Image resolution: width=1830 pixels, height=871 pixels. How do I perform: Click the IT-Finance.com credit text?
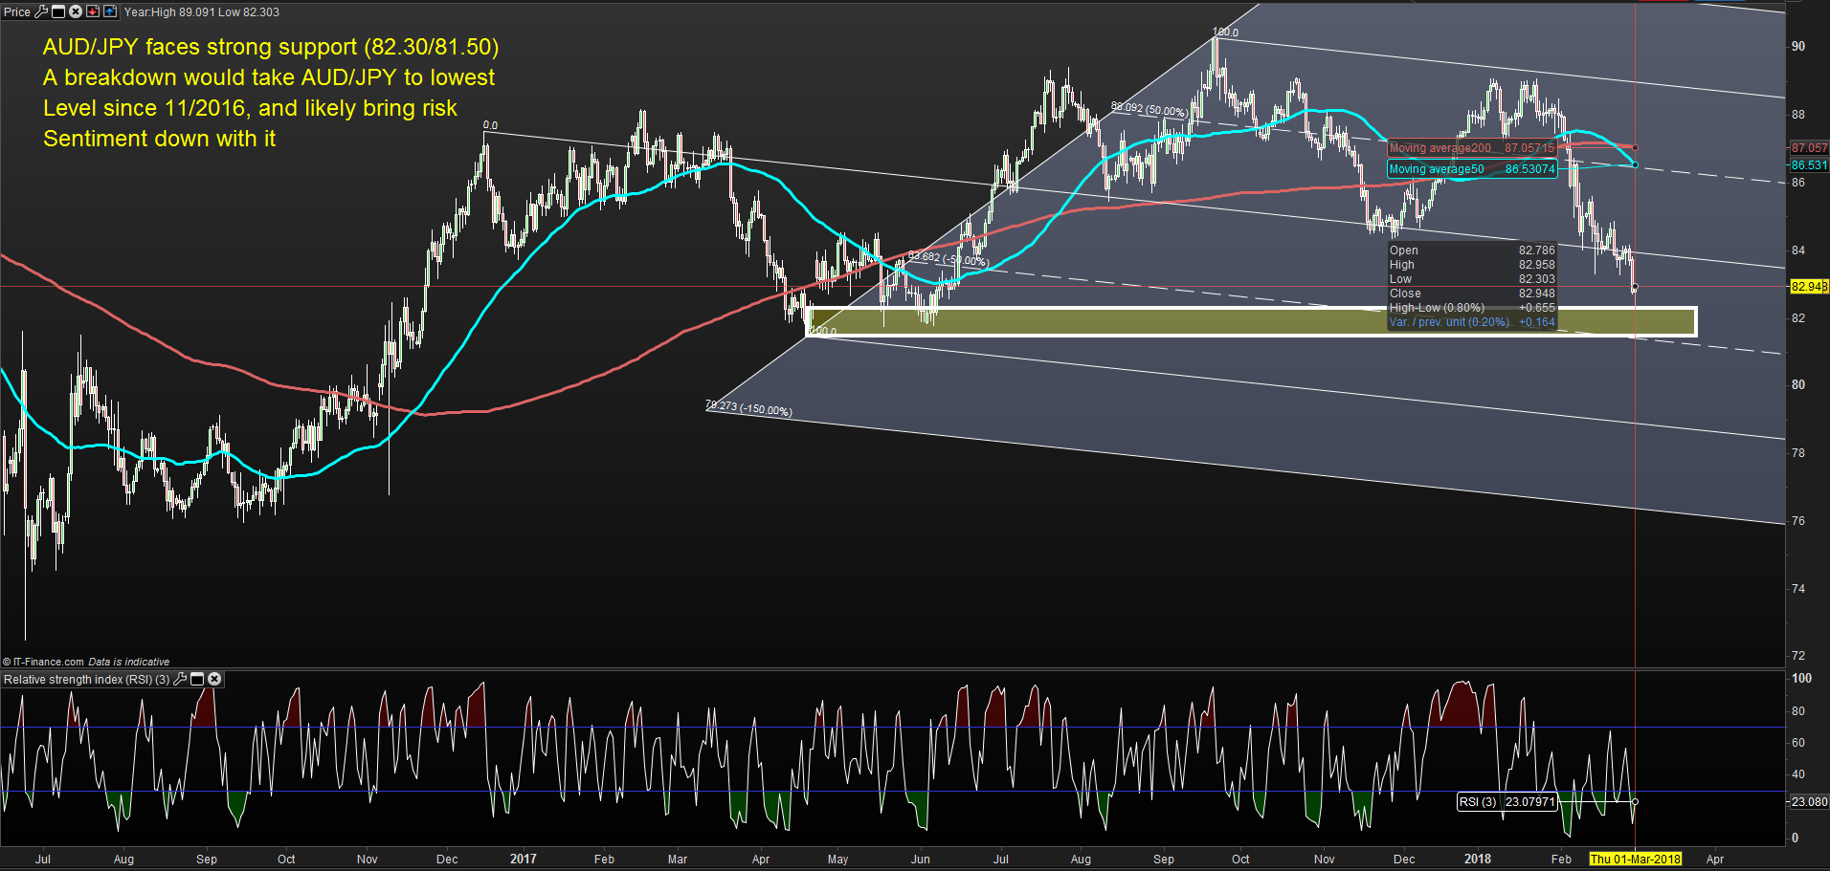pos(43,662)
